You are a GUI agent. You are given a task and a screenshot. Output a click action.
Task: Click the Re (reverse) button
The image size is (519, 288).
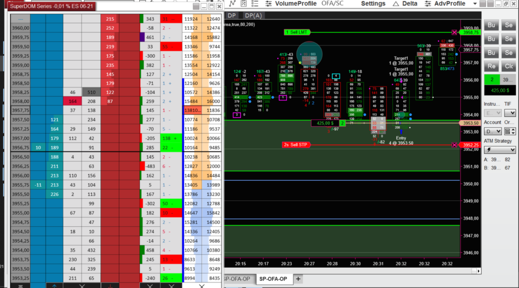[492, 66]
